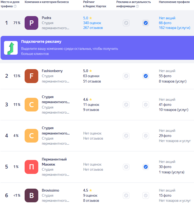The width and height of the screenshot is (194, 209).
Task: Click help icon beside 'Место и доля трафика'
Action: [x=15, y=6]
